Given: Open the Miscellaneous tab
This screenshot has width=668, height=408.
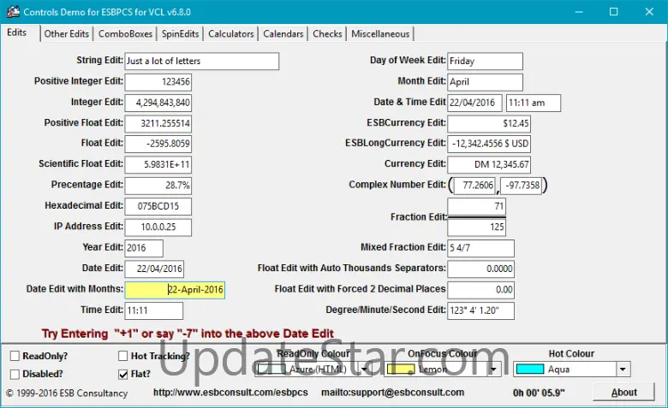Looking at the screenshot, I should coord(380,34).
